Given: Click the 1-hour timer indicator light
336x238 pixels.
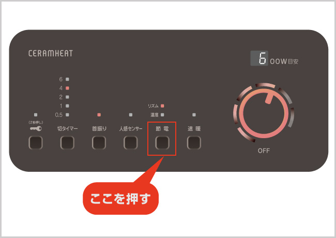Looking at the screenshot, I should [67, 106].
